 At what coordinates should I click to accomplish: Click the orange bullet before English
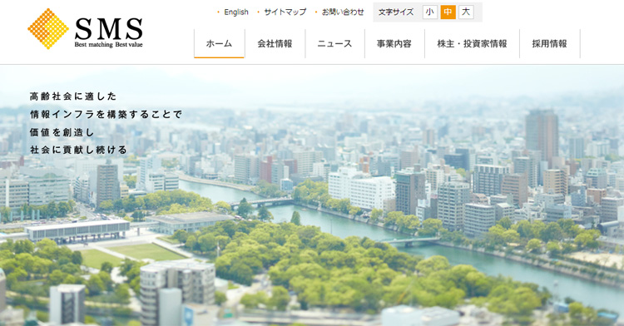click(x=219, y=12)
